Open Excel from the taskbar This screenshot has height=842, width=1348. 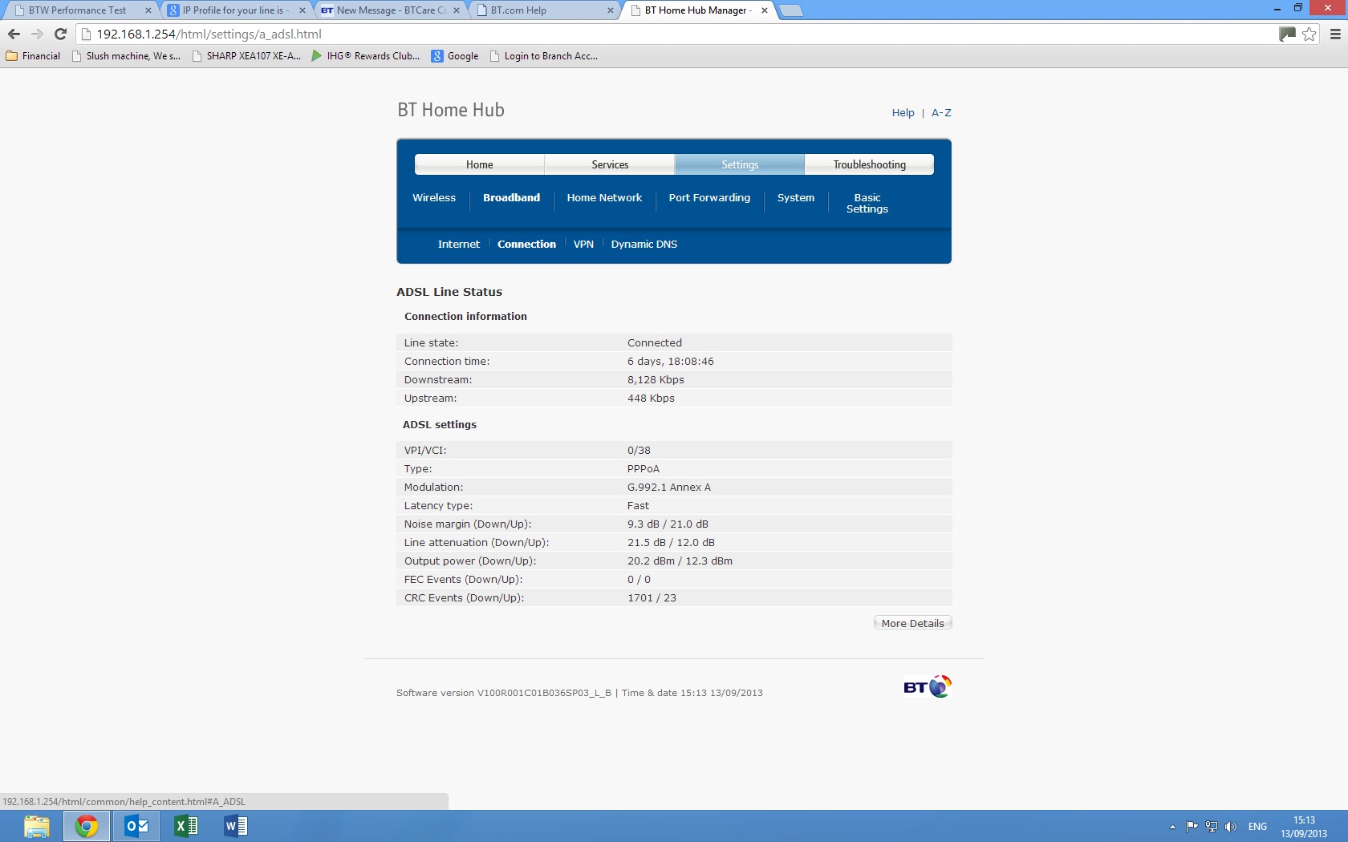point(185,825)
